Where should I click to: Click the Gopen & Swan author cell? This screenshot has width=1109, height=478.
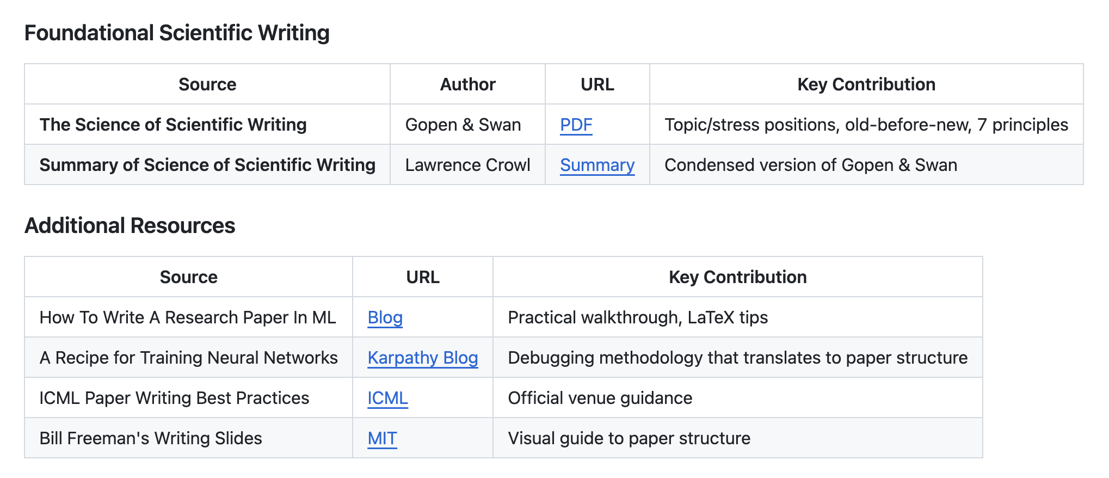tap(463, 125)
